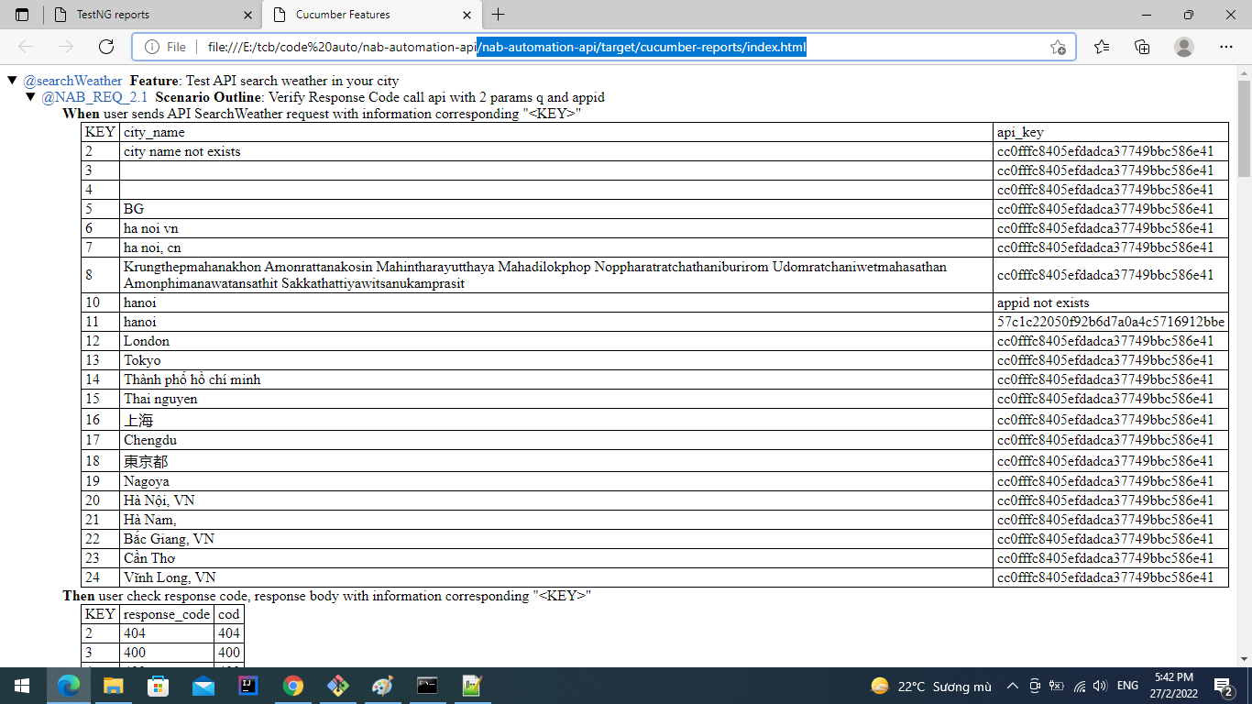Open Edge settings and more menu
This screenshot has height=704, width=1252.
[x=1226, y=47]
